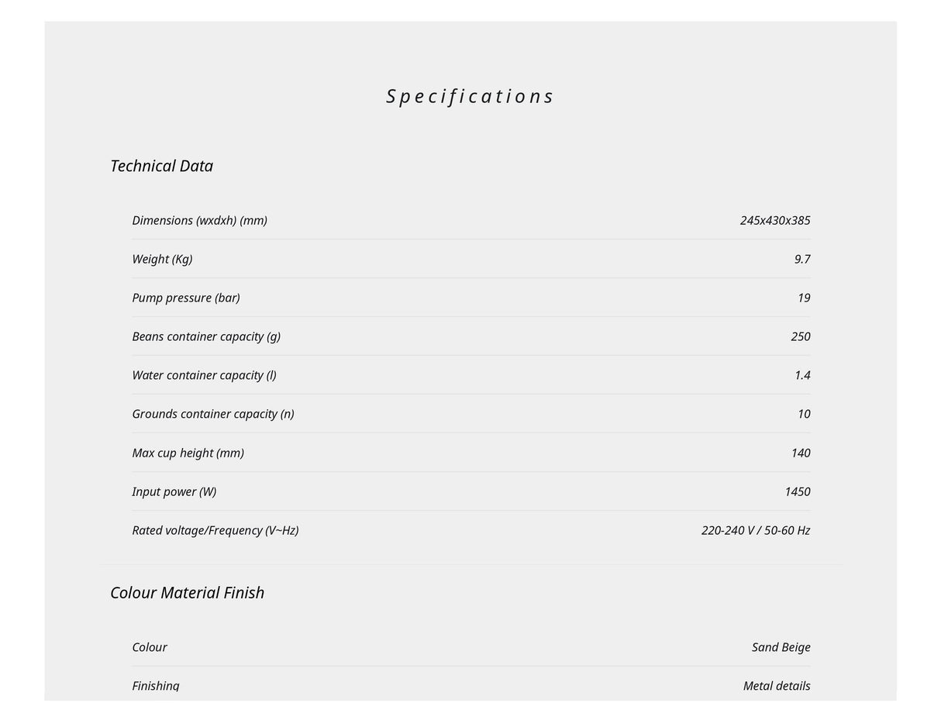Select the Max cup height (mm) label

[188, 453]
